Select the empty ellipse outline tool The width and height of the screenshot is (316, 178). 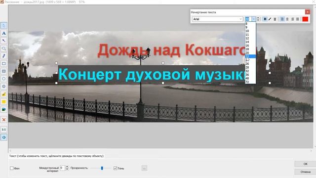point(4,79)
